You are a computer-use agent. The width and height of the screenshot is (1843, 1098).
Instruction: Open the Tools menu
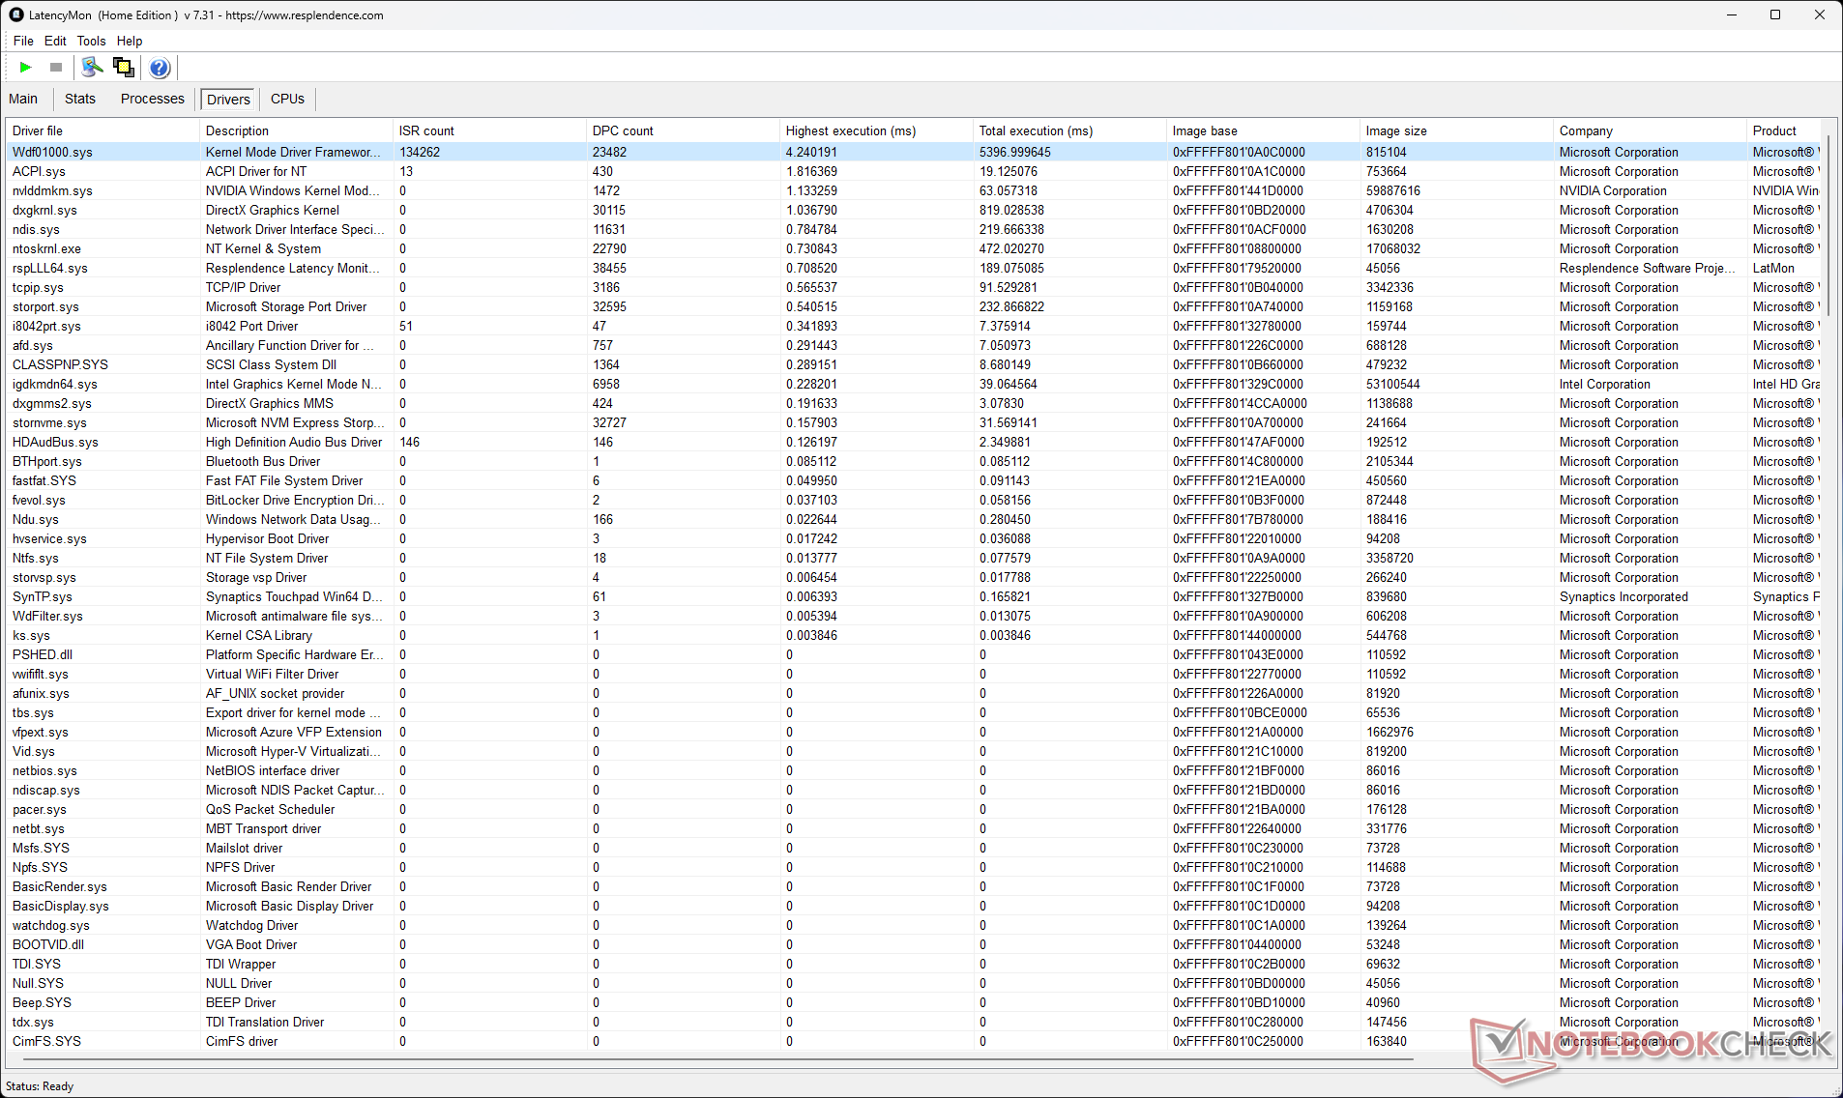point(91,41)
